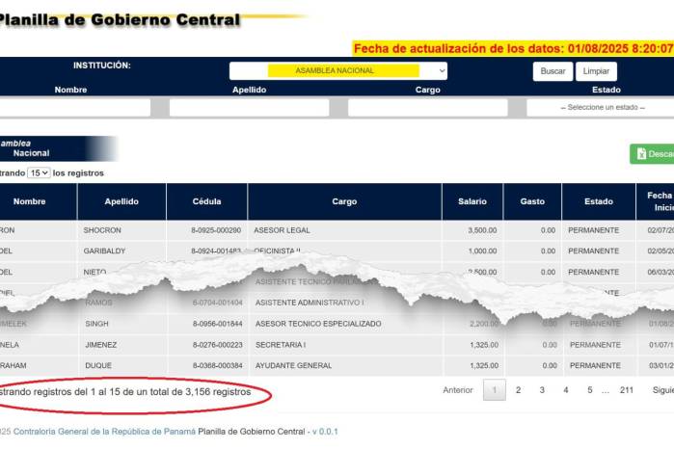674x449 pixels.
Task: Click the Limpiar button
Action: coord(596,71)
